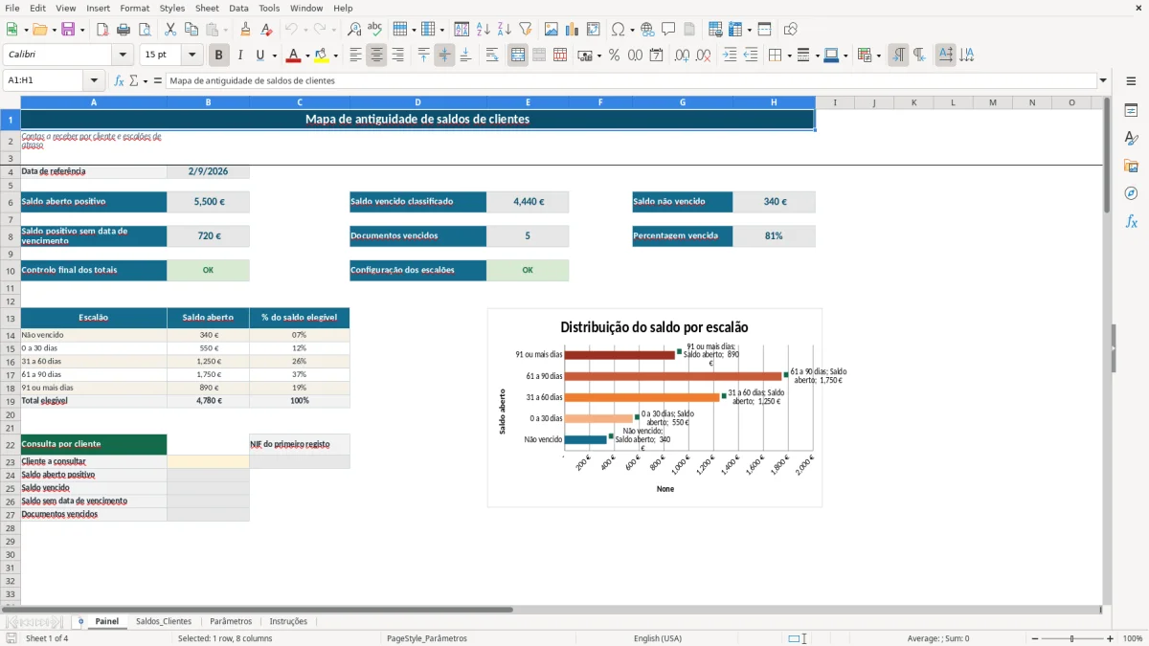Click the Insert Special Character omega icon
1149x646 pixels.
[618, 30]
